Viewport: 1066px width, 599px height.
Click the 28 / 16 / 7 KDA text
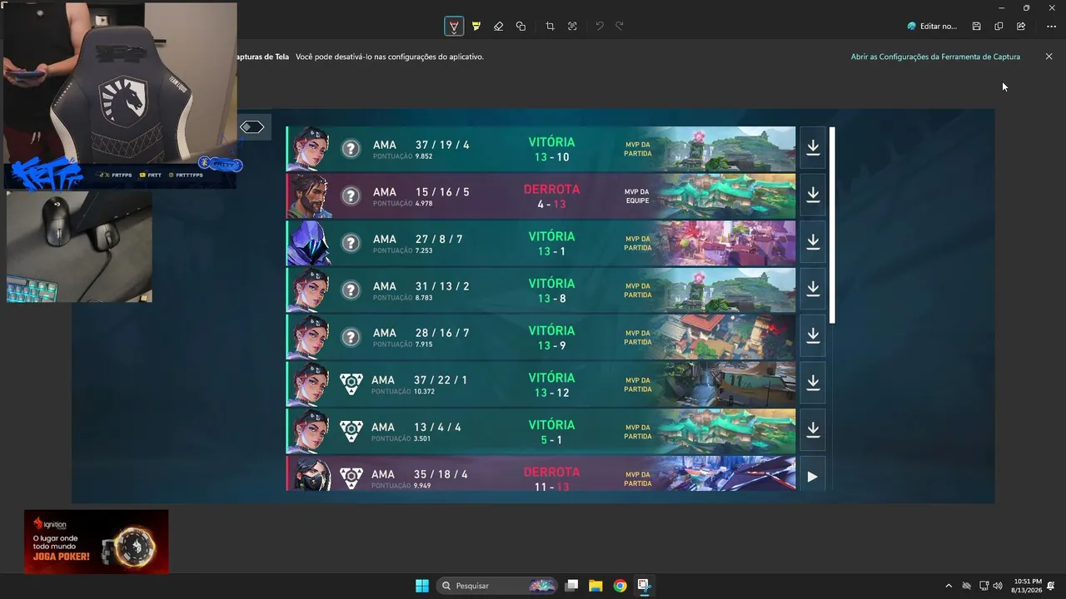pyautogui.click(x=441, y=333)
